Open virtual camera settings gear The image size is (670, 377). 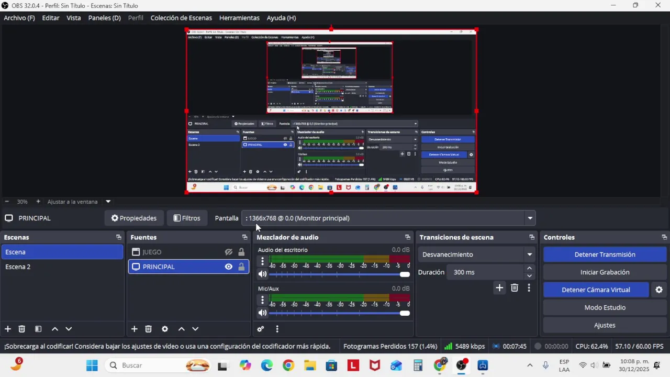pos(659,290)
